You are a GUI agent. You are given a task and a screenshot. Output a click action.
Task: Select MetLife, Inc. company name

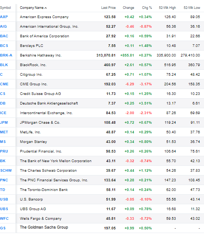click(30, 132)
